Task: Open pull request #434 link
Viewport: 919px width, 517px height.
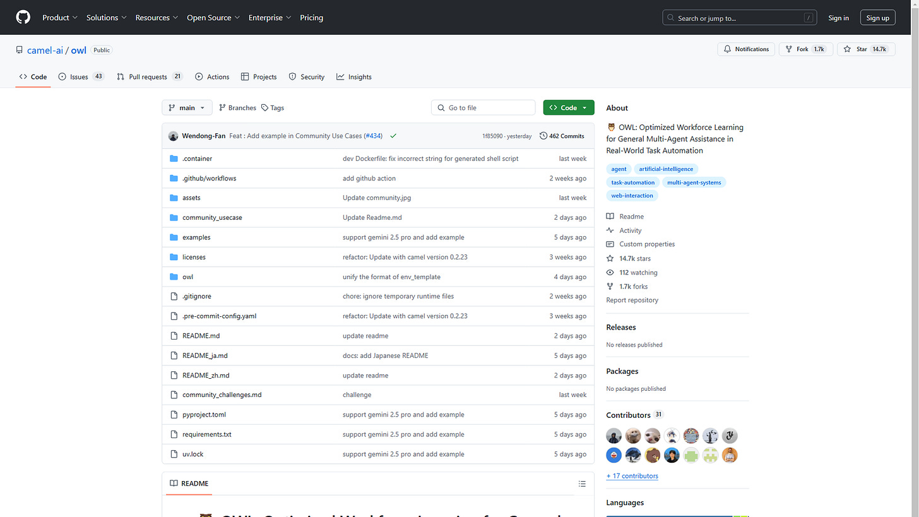Action: 373,136
